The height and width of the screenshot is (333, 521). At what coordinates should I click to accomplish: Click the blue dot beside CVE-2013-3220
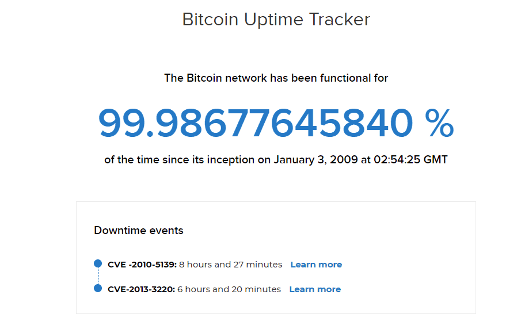98,288
